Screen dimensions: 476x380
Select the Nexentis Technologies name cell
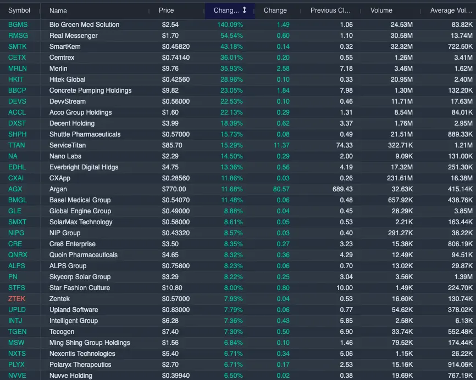pos(82,354)
